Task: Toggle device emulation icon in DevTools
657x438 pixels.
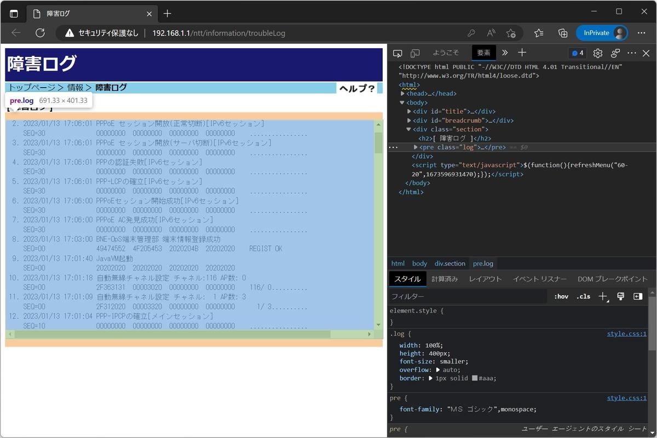Action: click(416, 53)
